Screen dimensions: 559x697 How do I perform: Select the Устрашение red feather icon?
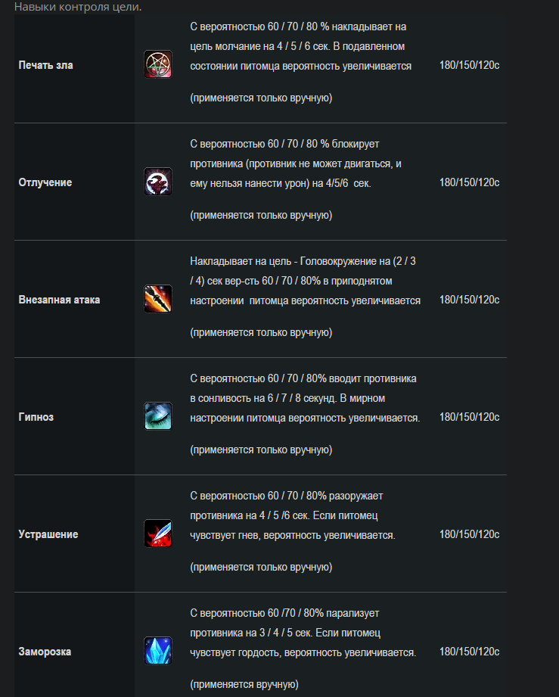(x=158, y=534)
